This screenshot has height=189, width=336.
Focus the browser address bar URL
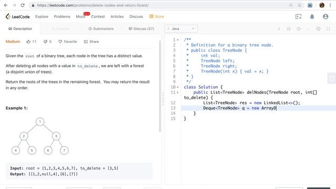coord(92,5)
